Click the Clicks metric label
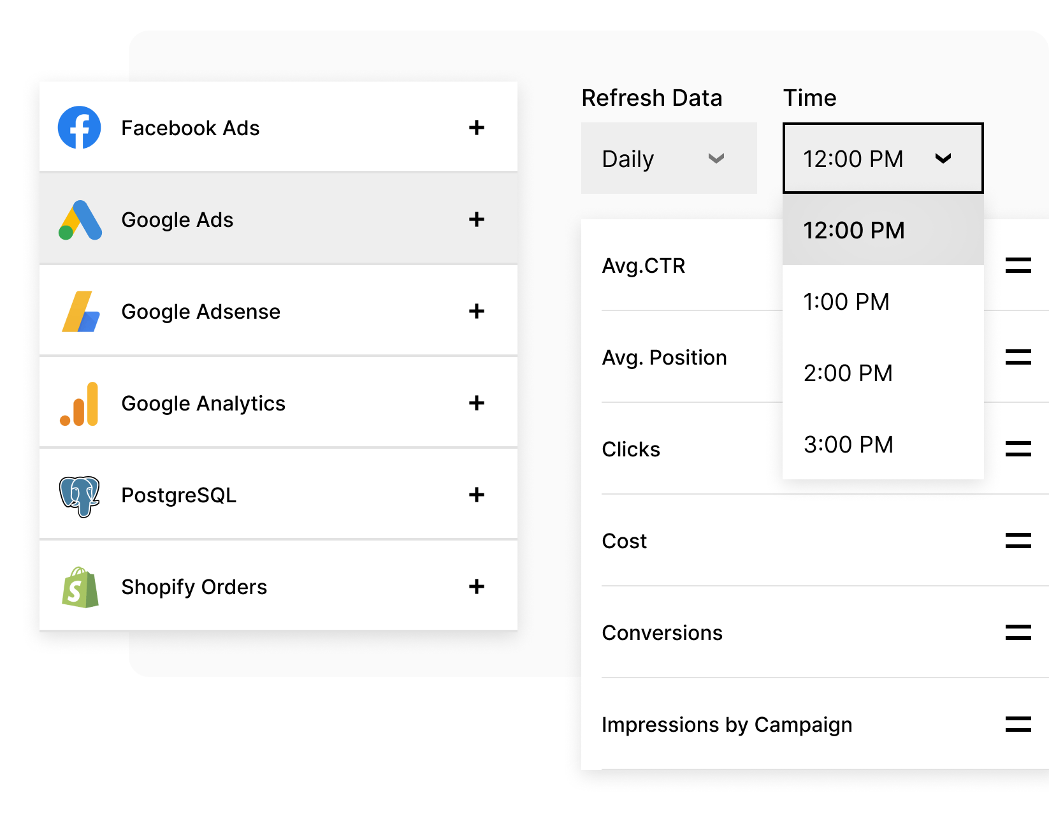Screen dimensions: 1049x814 point(631,449)
